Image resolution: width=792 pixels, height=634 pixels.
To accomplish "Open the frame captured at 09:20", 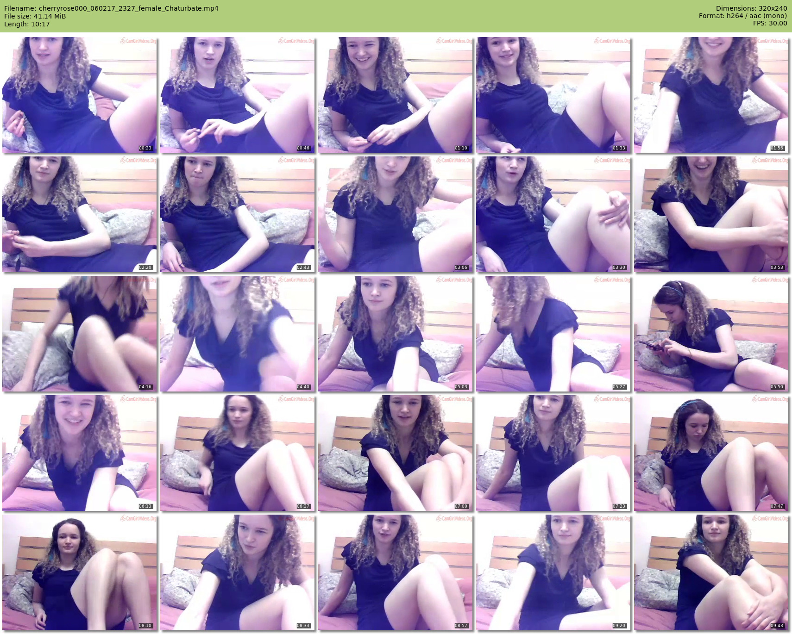I will click(x=553, y=572).
